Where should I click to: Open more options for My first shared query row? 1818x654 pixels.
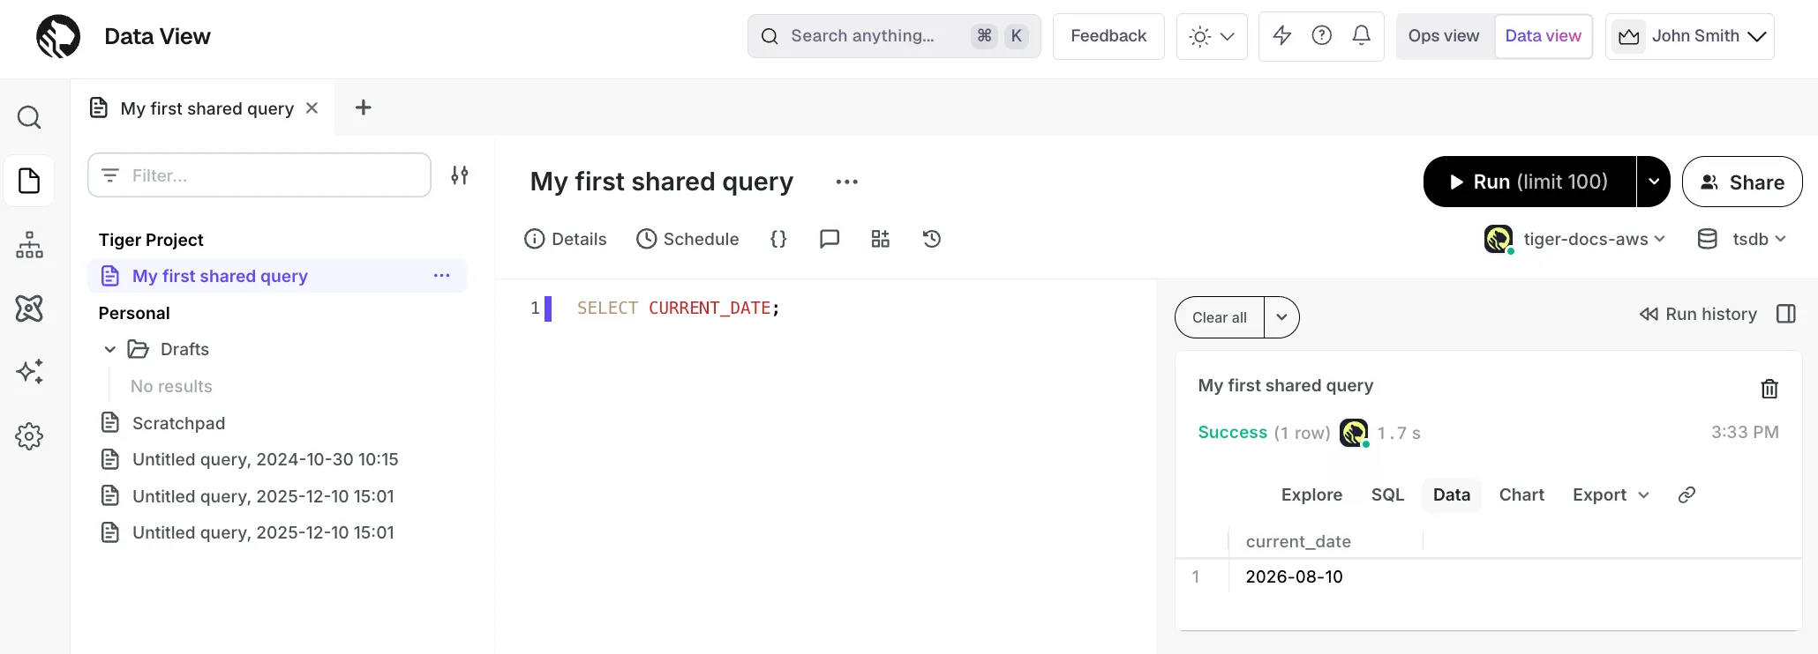[442, 276]
